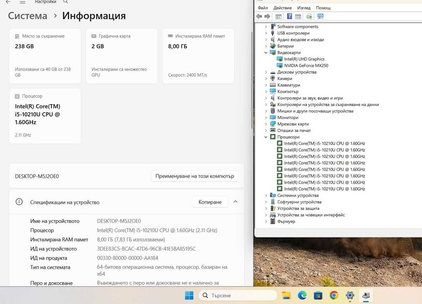The width and height of the screenshot is (422, 304).
Task: Collapse the Спецификации на устройство section chevron
Action: click(235, 202)
